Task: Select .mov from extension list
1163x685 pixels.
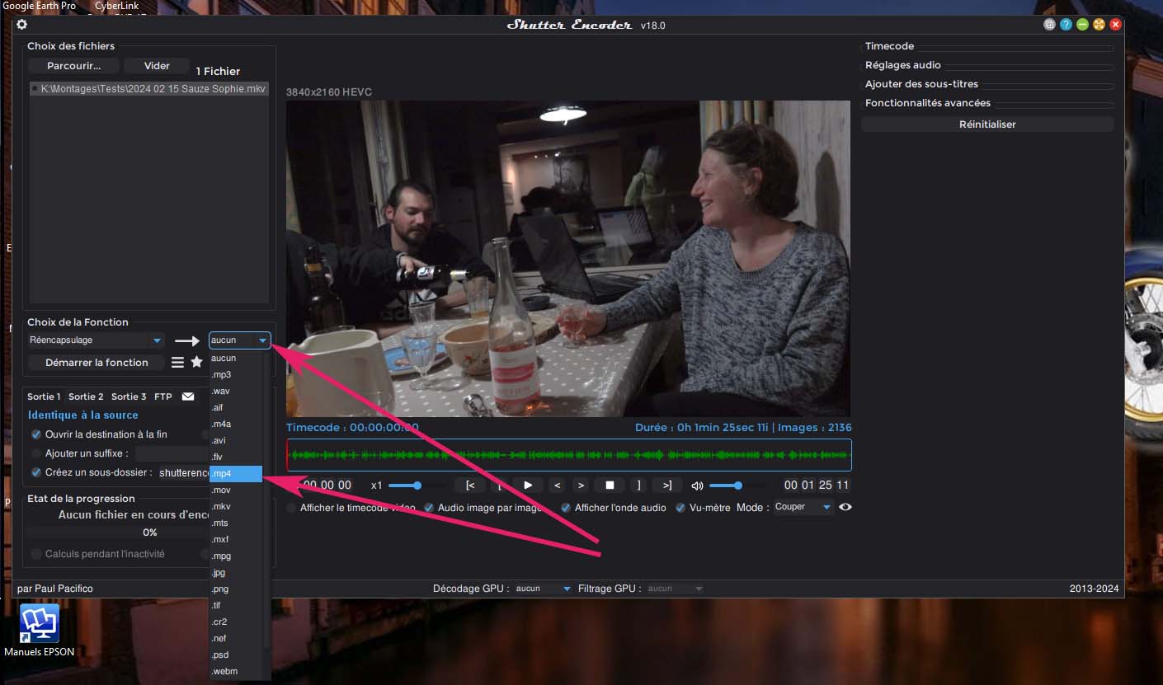Action: click(236, 490)
